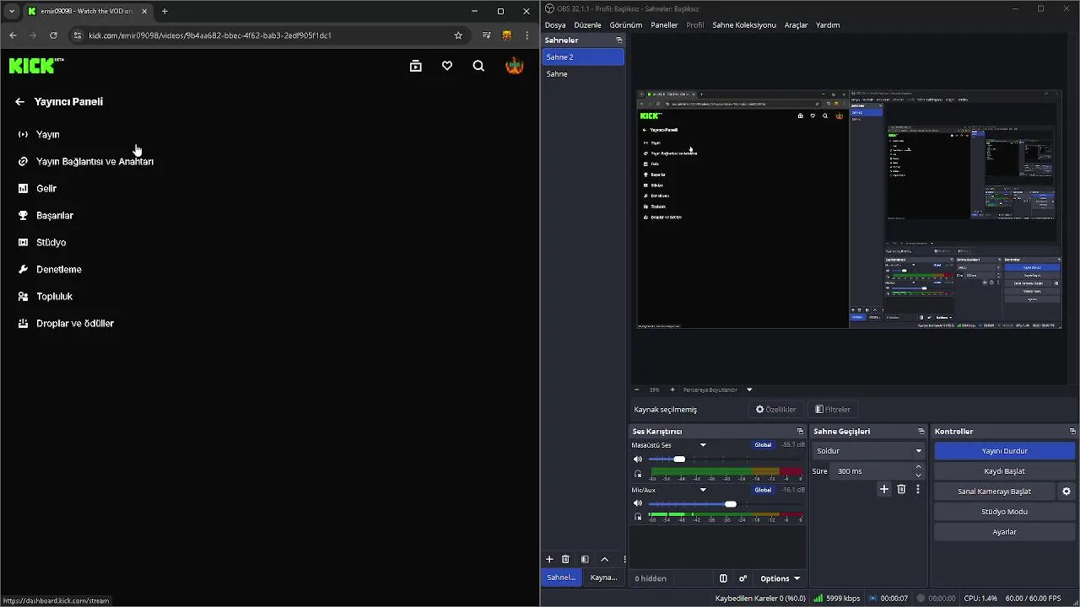
Task: Click Kaydı Başlat button
Action: click(1004, 471)
